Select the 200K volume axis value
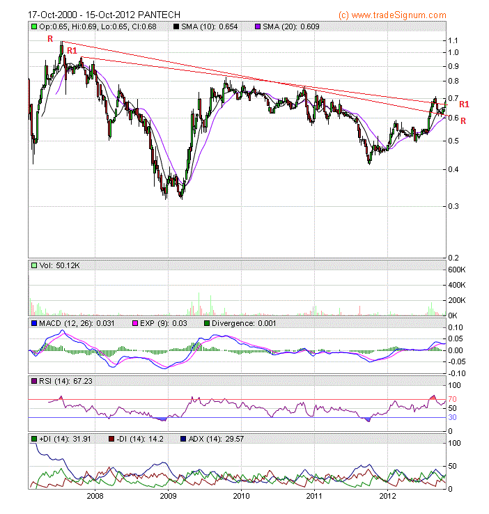 (x=456, y=300)
